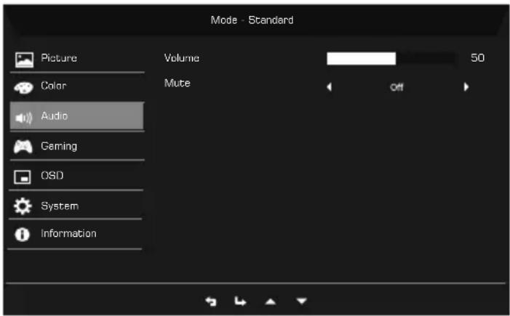Open the System gear icon
Viewport: 510px width, 316px height.
coord(23,206)
